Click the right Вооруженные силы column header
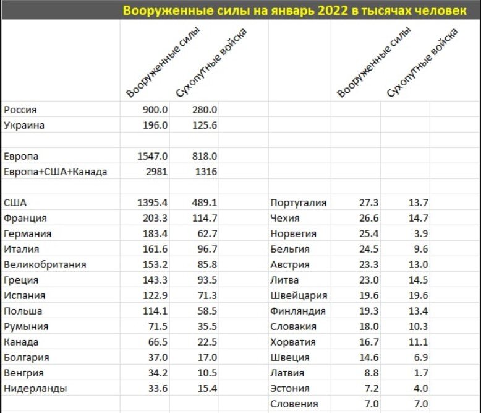This screenshot has width=481, height=413. point(373,62)
